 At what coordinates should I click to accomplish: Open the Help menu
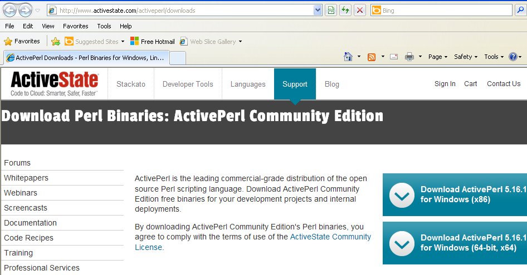[x=126, y=26]
